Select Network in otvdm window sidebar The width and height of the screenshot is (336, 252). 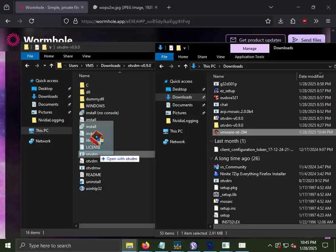pos(43,141)
